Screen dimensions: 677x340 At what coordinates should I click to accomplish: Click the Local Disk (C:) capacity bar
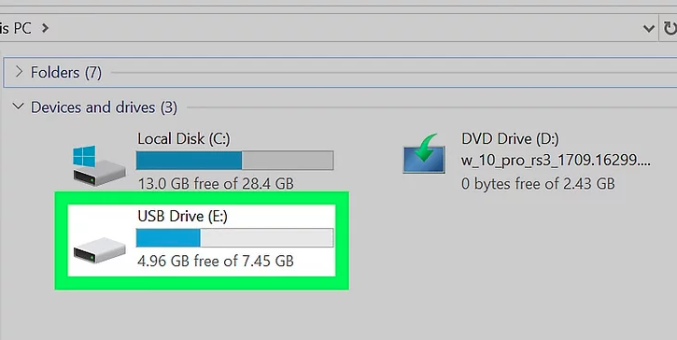[x=235, y=161]
